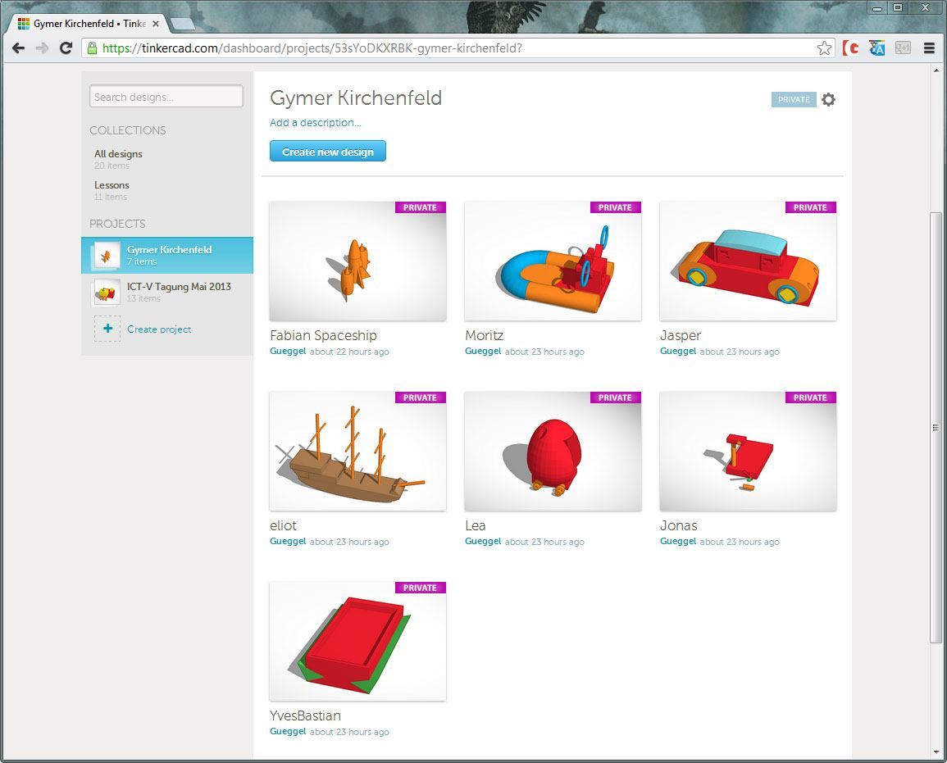The height and width of the screenshot is (763, 947).
Task: Click PRIVATE badge on eliot card
Action: pyautogui.click(x=421, y=397)
